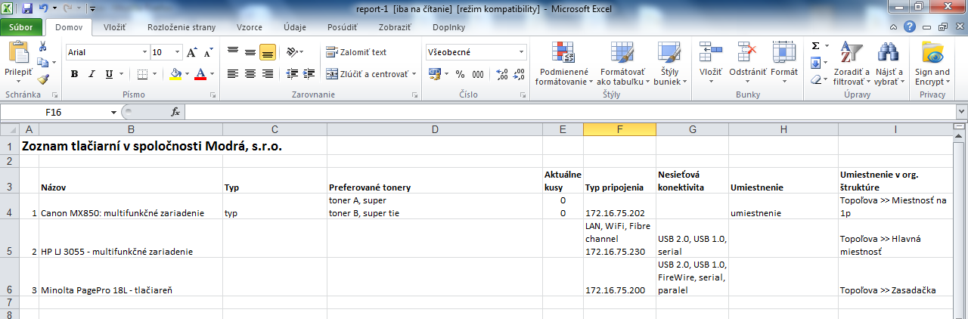Switch to the Doplnky tab

tap(449, 27)
